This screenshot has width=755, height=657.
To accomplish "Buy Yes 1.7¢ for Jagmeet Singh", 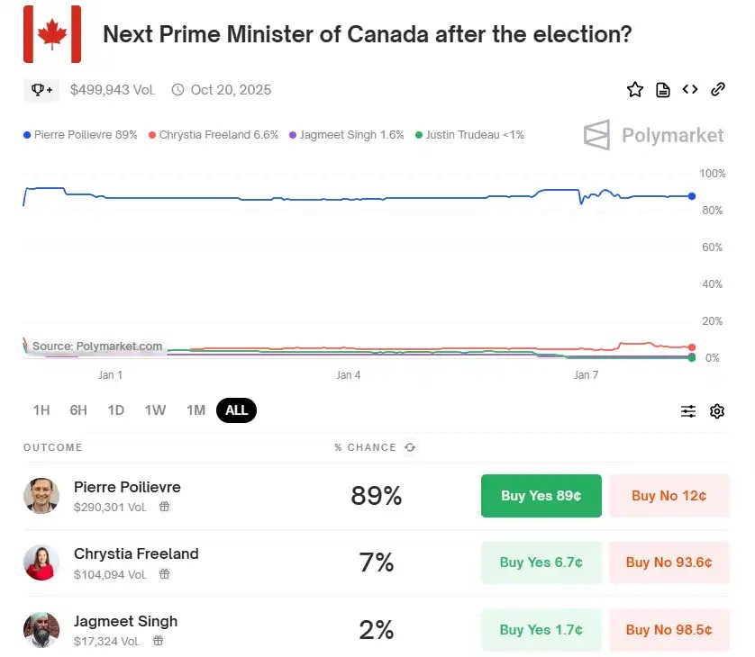I will 541,630.
